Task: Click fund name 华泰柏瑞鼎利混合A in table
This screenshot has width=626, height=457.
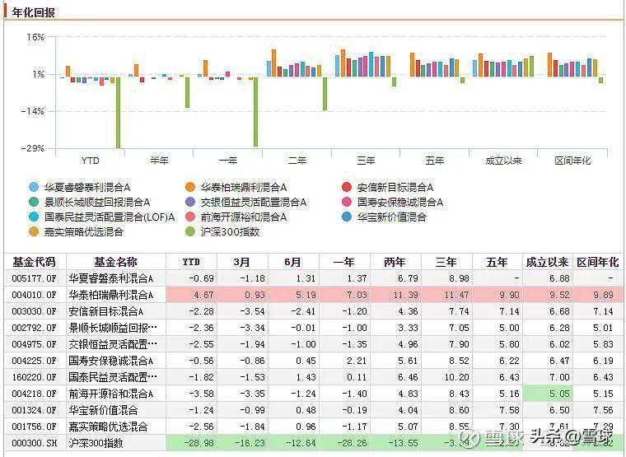Action: 111,295
